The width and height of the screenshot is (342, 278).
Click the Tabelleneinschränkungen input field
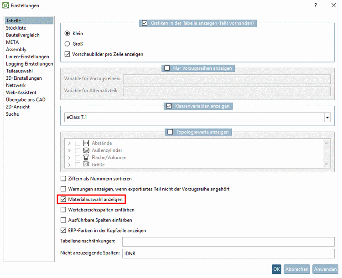point(228,242)
